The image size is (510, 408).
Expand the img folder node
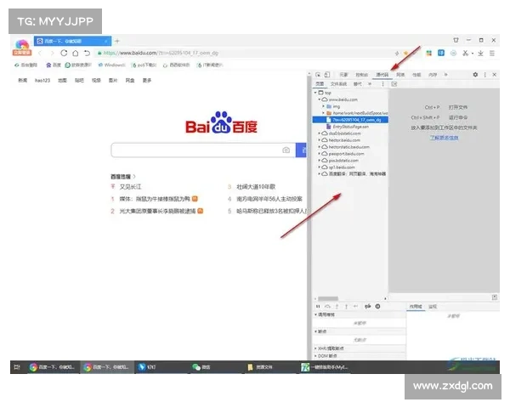(323, 106)
